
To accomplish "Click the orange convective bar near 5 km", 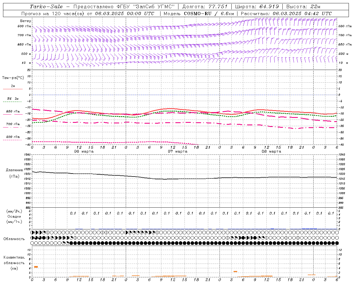I will [36, 267].
